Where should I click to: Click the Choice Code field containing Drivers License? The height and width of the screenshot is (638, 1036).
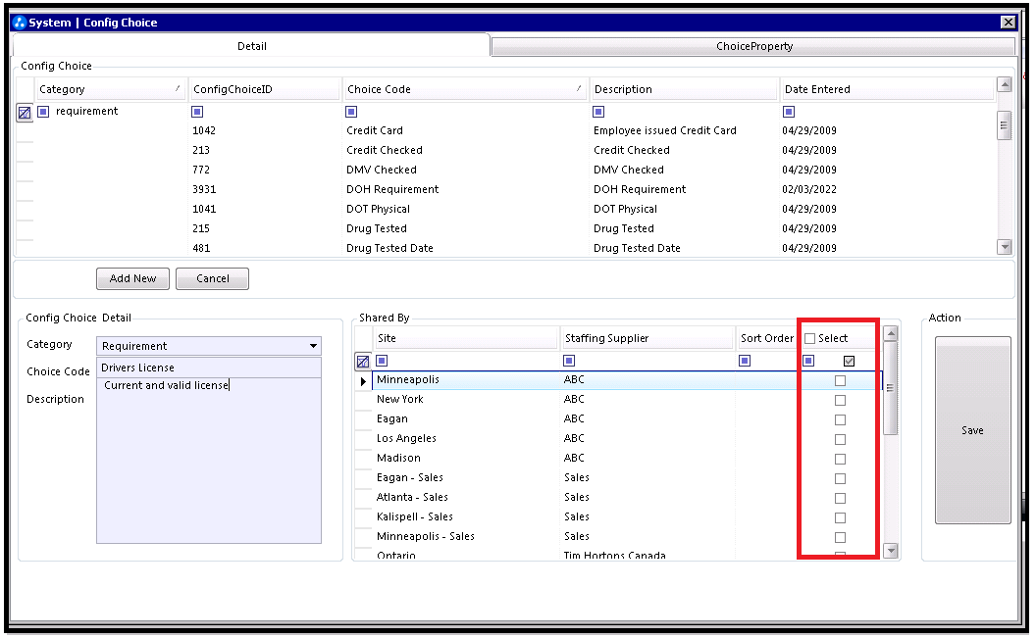point(209,368)
